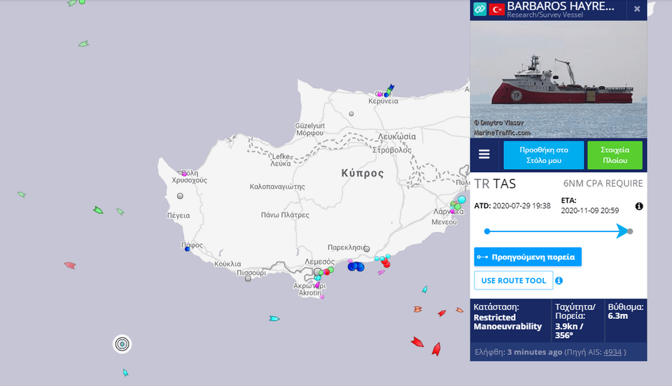The image size is (672, 386).
Task: Open the hamburger menu in vessel panel
Action: point(484,155)
